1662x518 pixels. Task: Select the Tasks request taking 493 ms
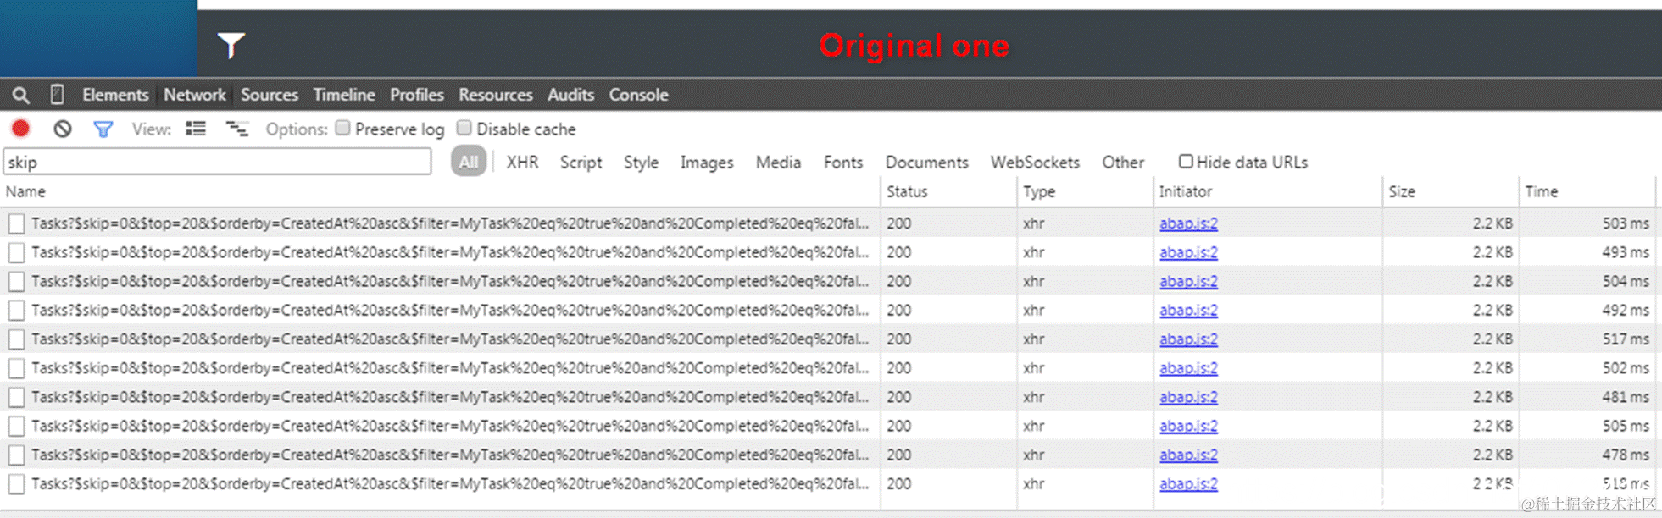click(x=827, y=252)
